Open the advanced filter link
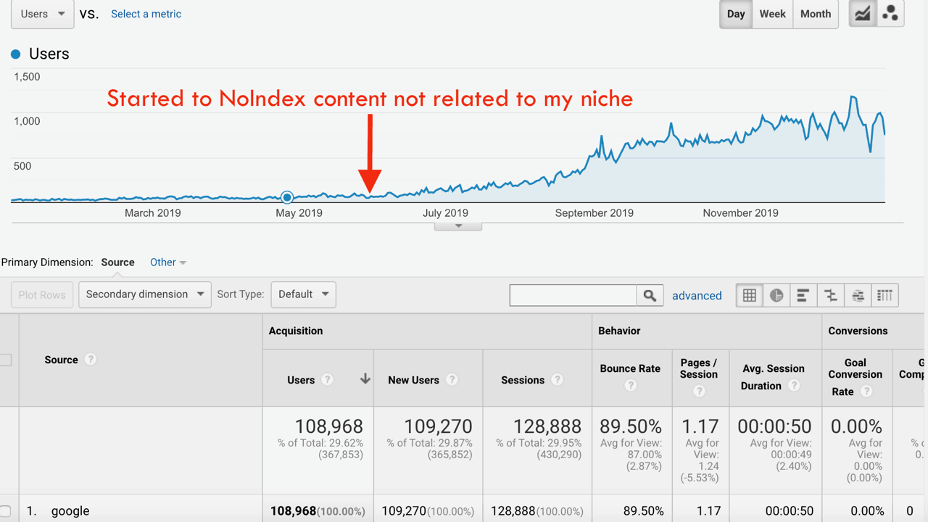Viewport: 928px width, 522px height. [x=697, y=296]
